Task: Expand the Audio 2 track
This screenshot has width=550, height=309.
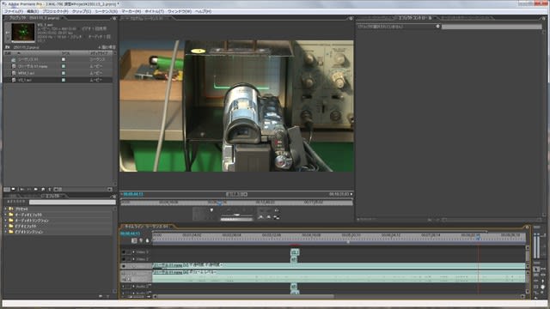Action: click(x=133, y=287)
